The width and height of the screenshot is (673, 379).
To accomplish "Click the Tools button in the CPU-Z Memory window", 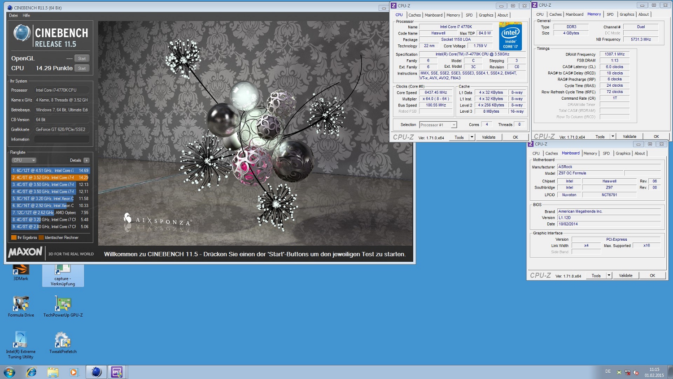I will pyautogui.click(x=600, y=137).
